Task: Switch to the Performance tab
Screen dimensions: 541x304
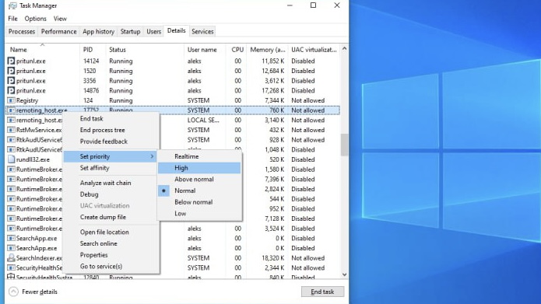Action: 58,31
